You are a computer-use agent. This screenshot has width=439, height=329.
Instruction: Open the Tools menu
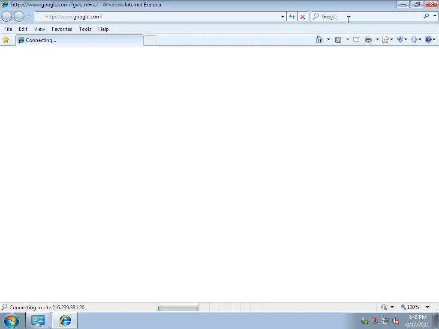click(85, 29)
